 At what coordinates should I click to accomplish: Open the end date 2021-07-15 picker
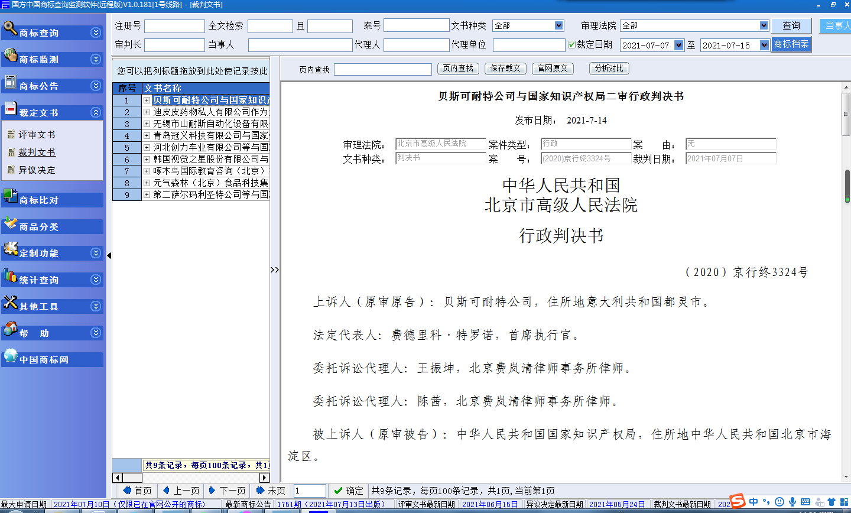pyautogui.click(x=765, y=45)
